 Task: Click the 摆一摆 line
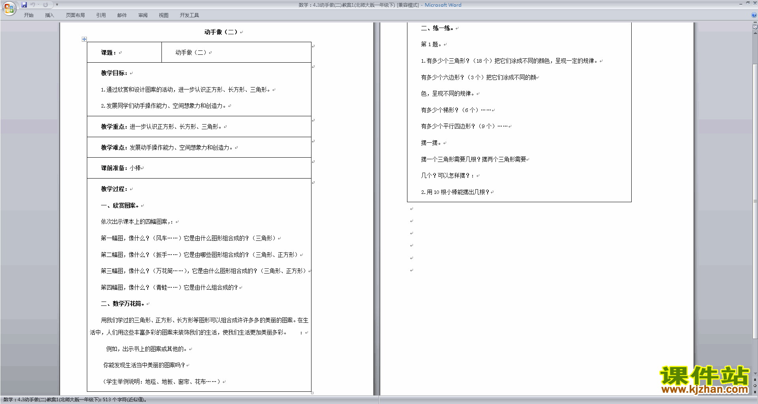pos(431,143)
